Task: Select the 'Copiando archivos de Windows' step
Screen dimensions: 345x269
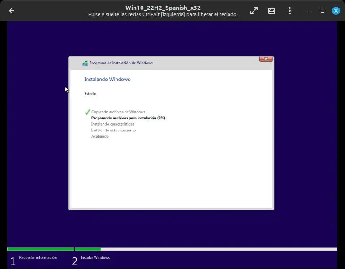Action: [x=118, y=112]
